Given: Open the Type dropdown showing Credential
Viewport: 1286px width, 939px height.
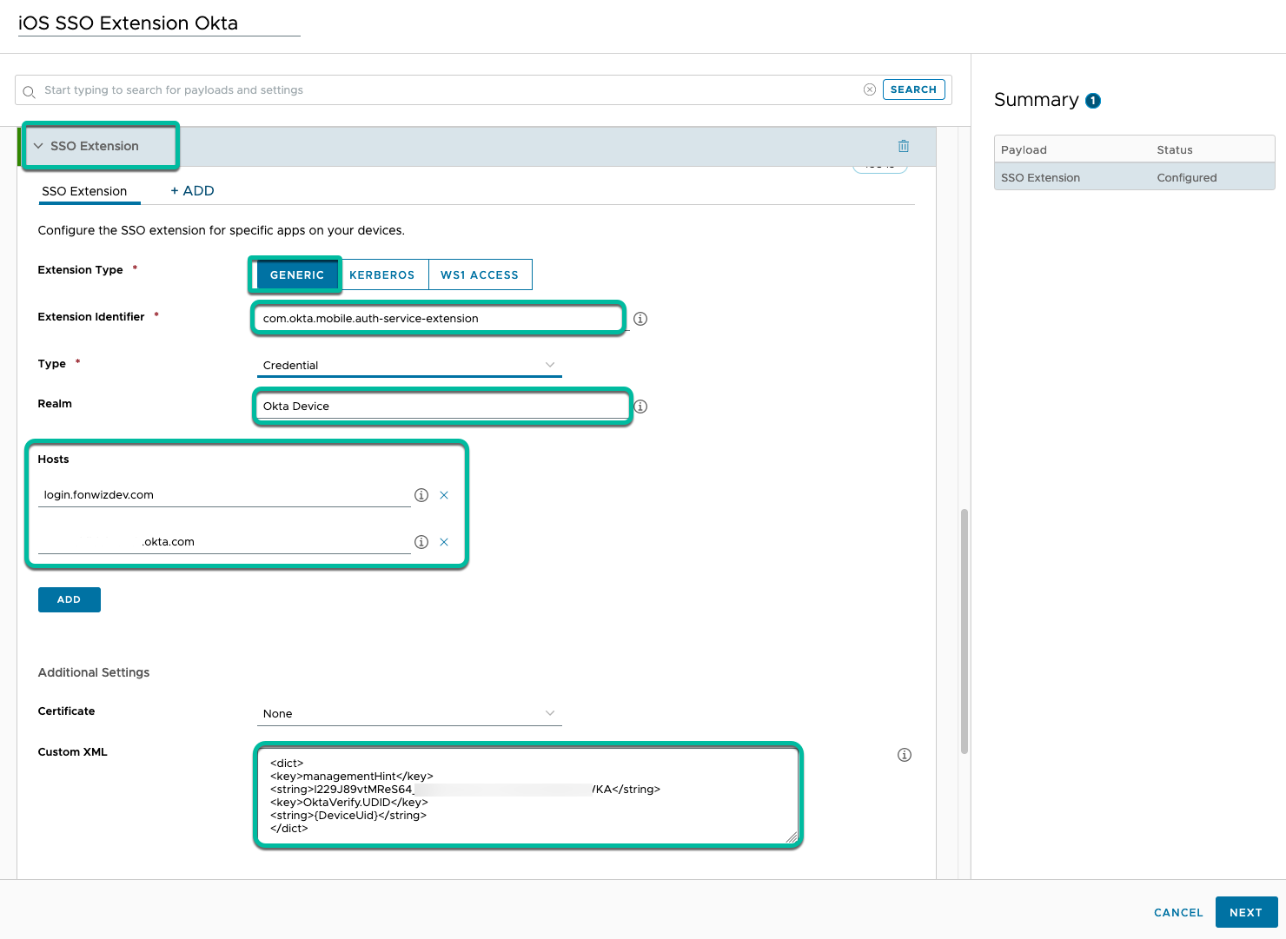Looking at the screenshot, I should pyautogui.click(x=408, y=365).
